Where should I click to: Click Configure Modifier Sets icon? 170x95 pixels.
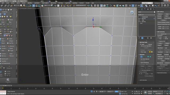coord(151,38)
